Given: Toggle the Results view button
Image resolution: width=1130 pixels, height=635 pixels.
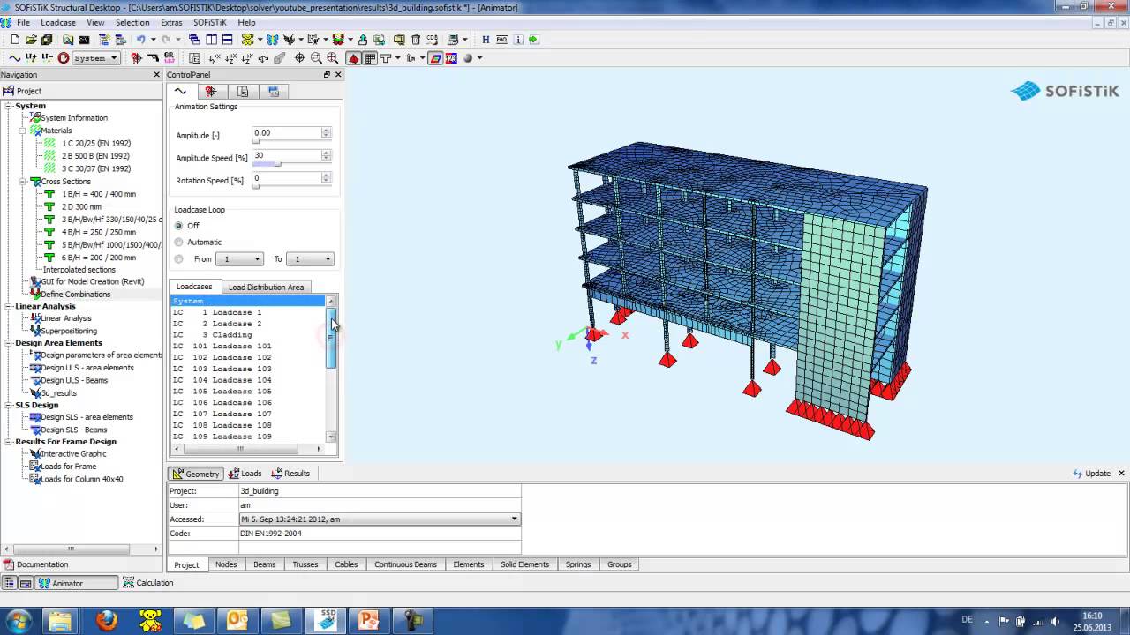Looking at the screenshot, I should pyautogui.click(x=290, y=474).
